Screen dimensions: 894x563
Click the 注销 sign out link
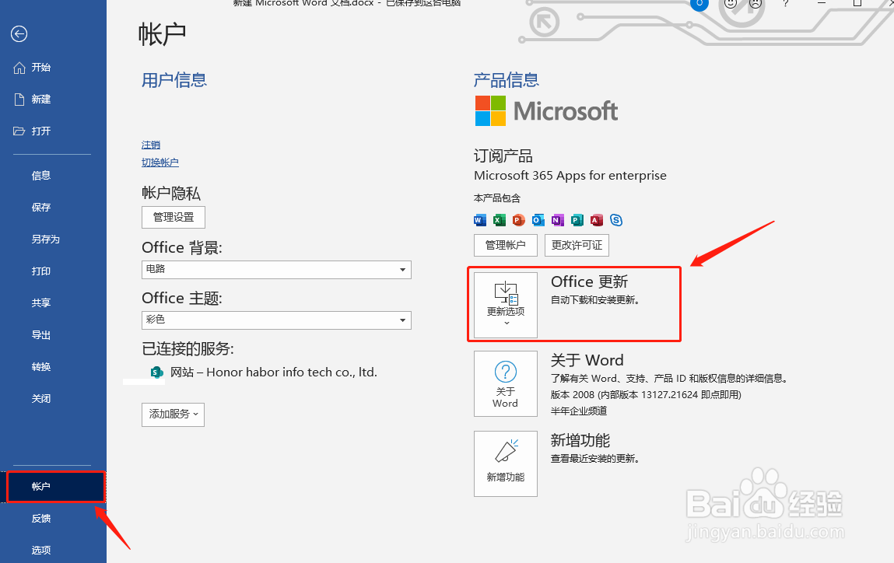151,145
